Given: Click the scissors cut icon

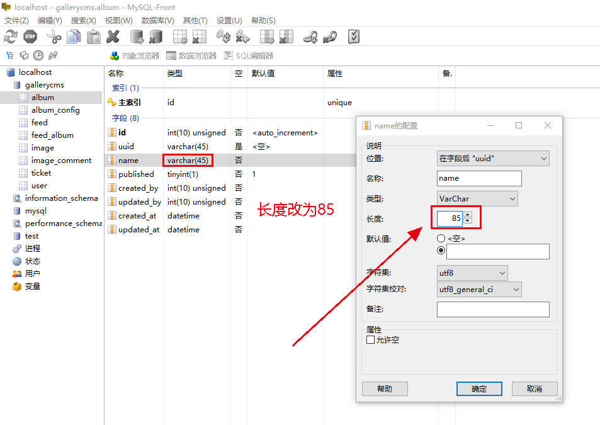Looking at the screenshot, I should pos(54,37).
